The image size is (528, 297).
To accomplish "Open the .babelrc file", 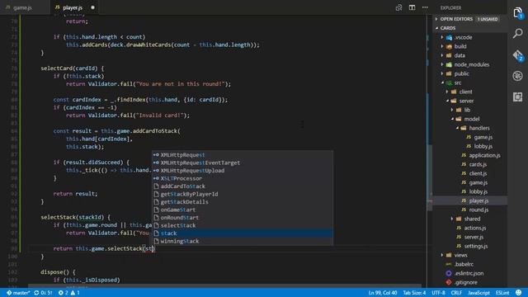I will coord(464,264).
